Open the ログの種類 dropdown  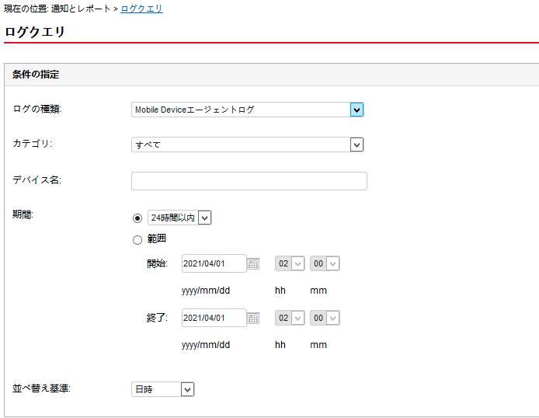coord(247,110)
